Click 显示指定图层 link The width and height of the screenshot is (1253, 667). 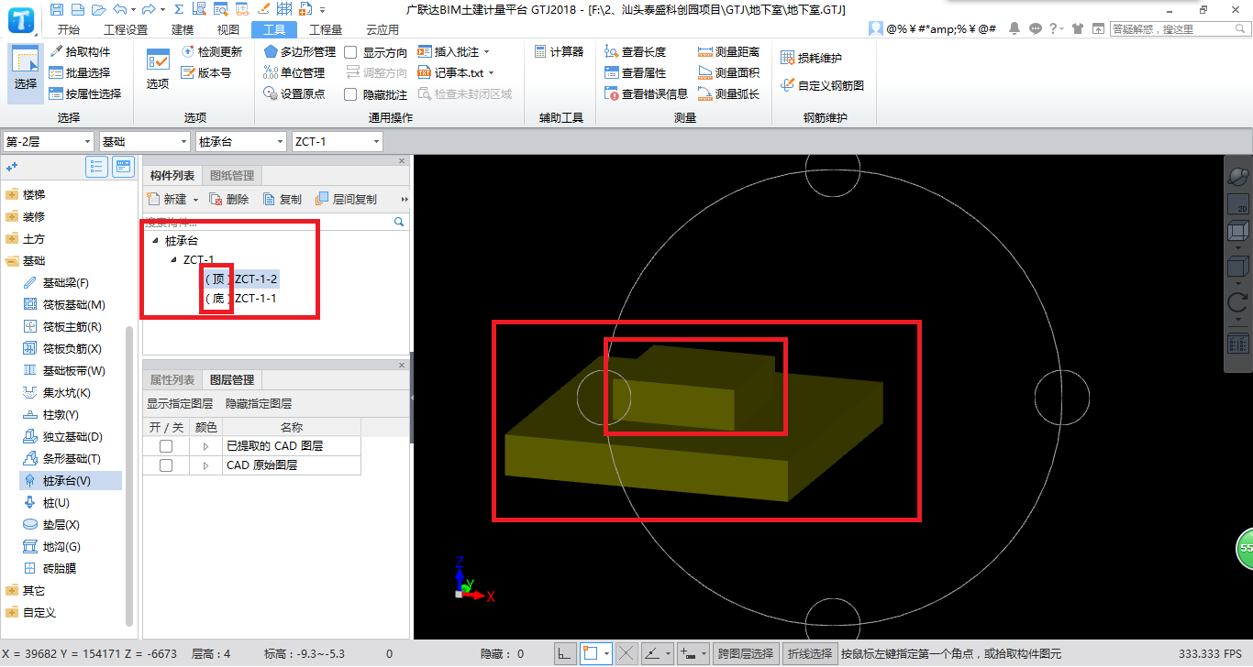click(x=180, y=404)
